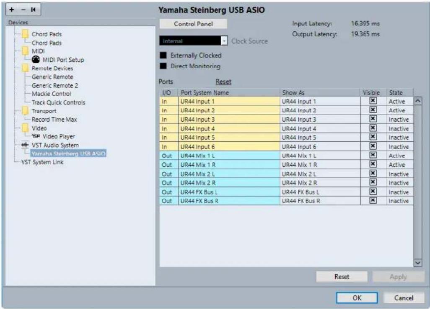The width and height of the screenshot is (430, 309).
Task: Click Show As cell UR44 Mix 1 L
Action: pos(320,156)
